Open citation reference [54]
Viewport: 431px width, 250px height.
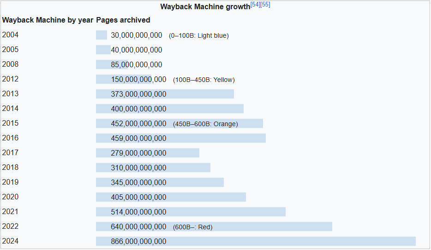pos(255,5)
